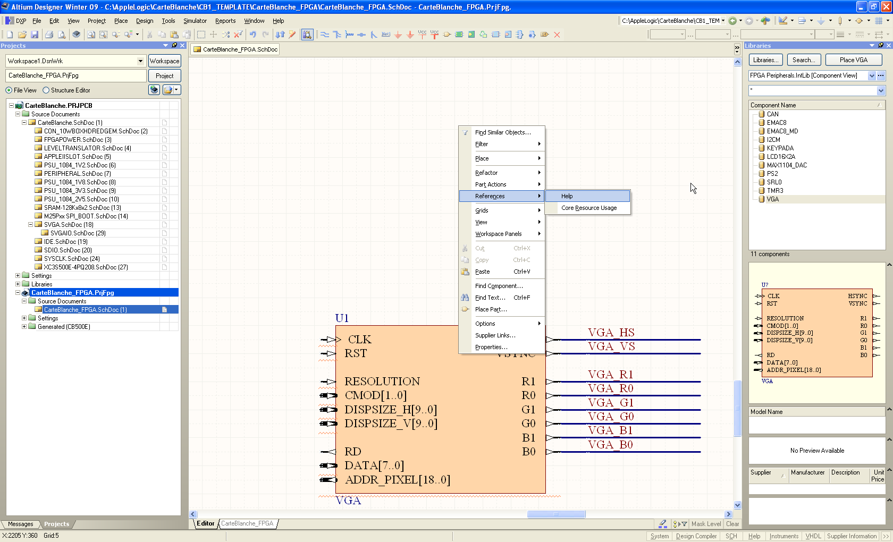Open the Workspace1.DsnWrk combo box
The width and height of the screenshot is (893, 542).
[x=140, y=61]
